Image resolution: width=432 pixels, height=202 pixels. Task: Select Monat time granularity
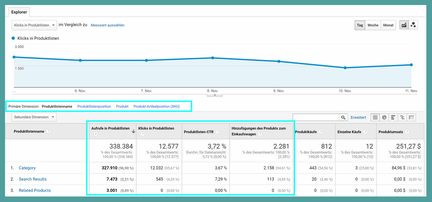click(388, 25)
